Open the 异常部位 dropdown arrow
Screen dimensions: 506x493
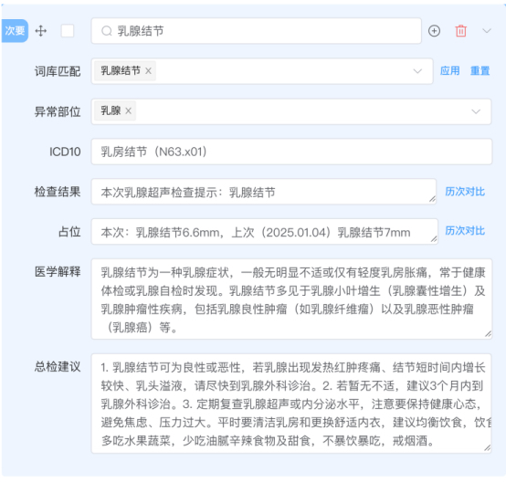click(476, 111)
